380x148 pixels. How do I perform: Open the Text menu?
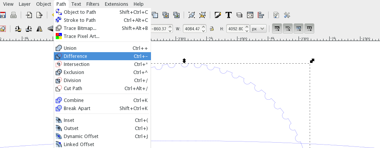pyautogui.click(x=76, y=4)
